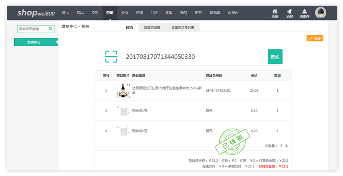
Task: Click the 商品信息 column header
Action: click(x=139, y=75)
